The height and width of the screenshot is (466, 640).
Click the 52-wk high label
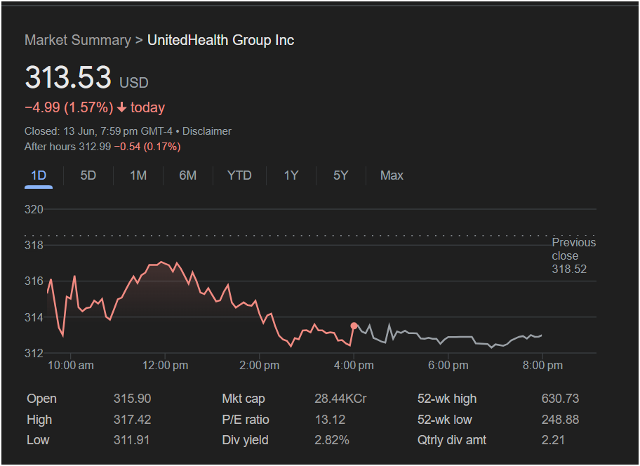[x=447, y=399]
